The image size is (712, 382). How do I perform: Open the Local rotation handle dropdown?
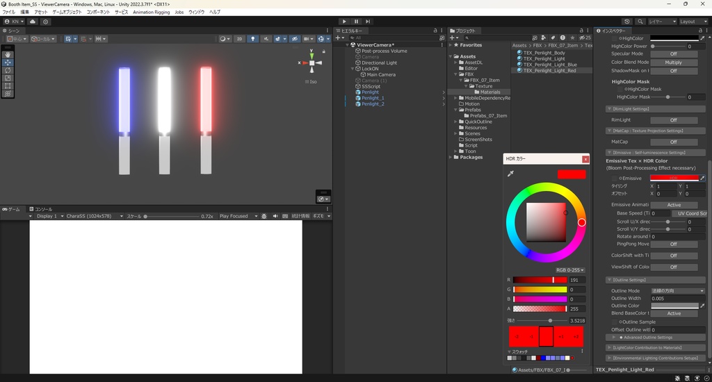click(43, 39)
